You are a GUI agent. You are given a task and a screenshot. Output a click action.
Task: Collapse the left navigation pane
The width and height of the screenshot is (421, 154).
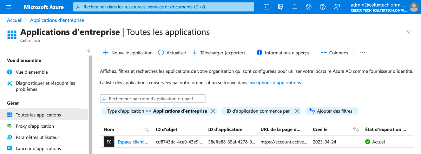89,51
